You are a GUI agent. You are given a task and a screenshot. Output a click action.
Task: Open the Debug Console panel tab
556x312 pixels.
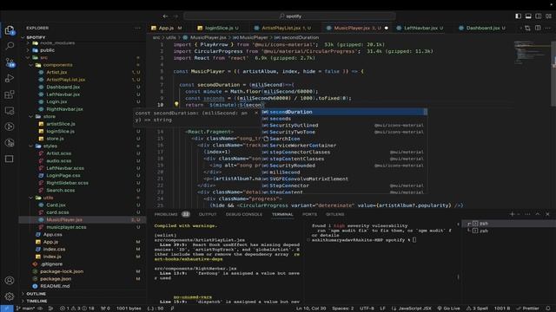point(244,214)
